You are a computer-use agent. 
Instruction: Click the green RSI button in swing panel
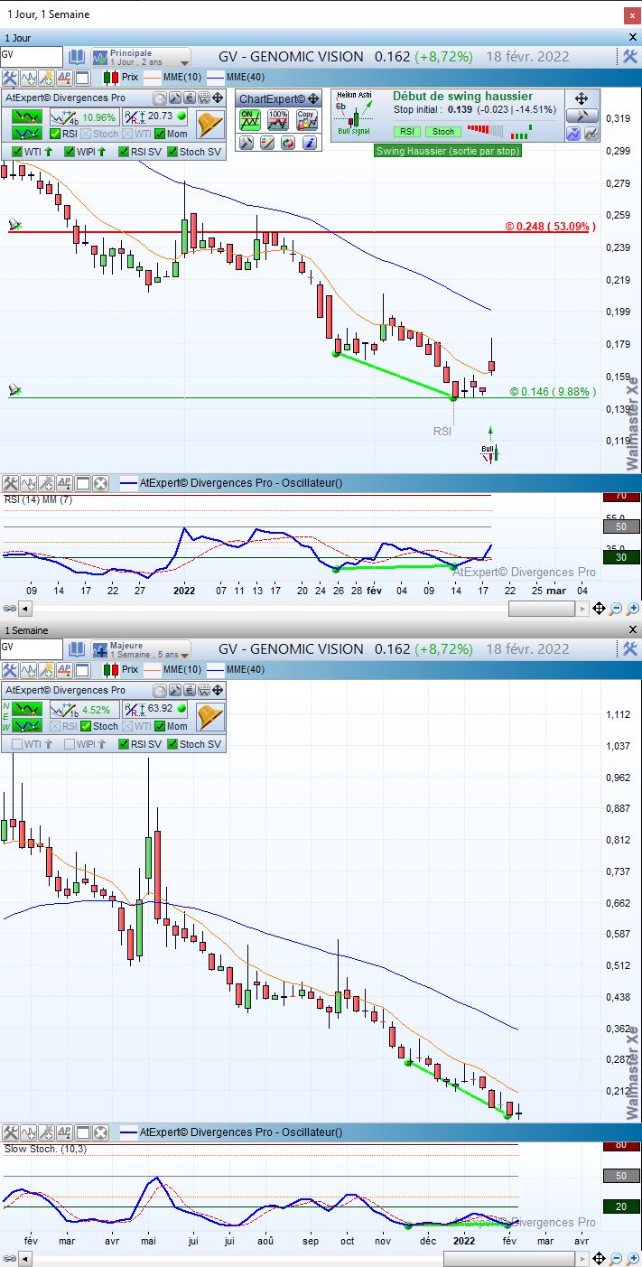pos(407,132)
